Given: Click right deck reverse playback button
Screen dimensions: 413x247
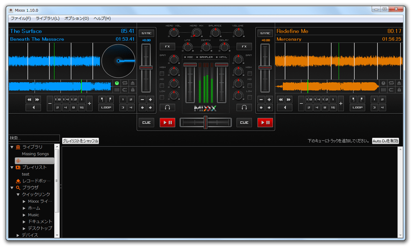Looking at the screenshot, I should pyautogui.click(x=285, y=108).
